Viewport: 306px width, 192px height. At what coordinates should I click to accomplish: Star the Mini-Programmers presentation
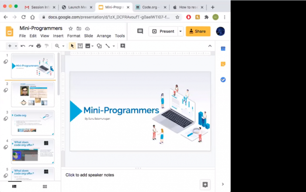(x=71, y=28)
